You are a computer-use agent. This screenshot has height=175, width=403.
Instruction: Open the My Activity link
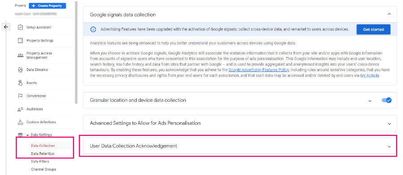point(369,75)
